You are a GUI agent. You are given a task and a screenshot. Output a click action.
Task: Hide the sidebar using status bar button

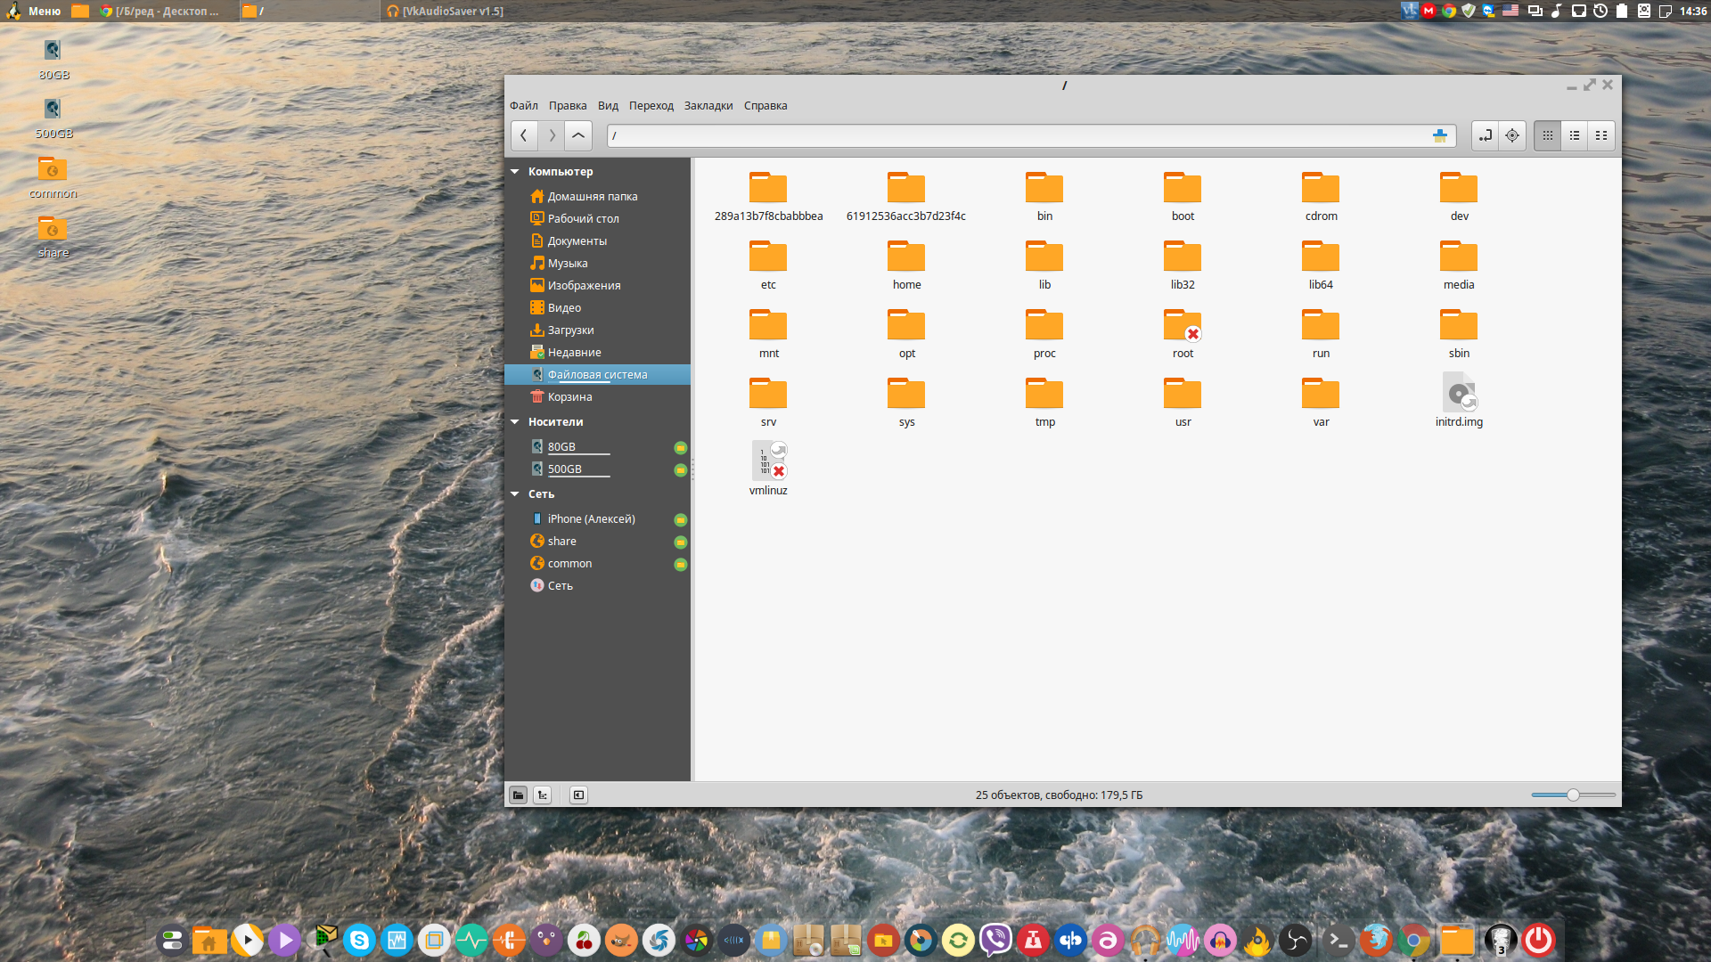(x=578, y=795)
